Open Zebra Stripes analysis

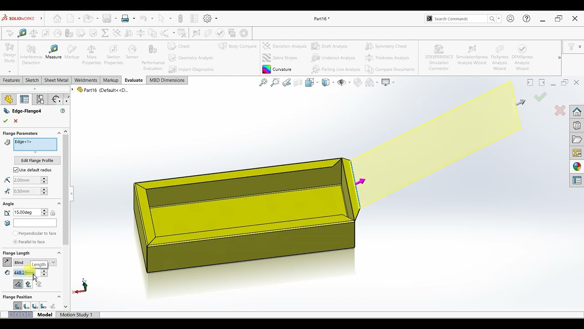pyautogui.click(x=280, y=58)
